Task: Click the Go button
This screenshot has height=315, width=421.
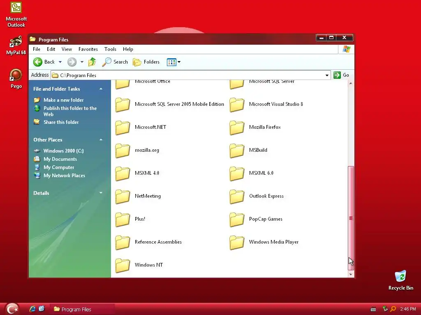Action: point(341,75)
